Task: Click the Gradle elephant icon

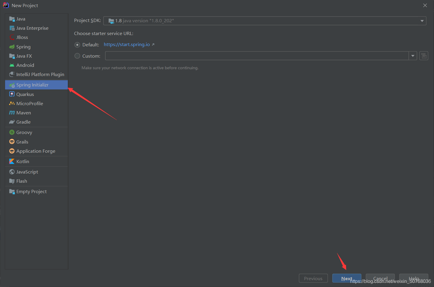Action: (x=12, y=122)
